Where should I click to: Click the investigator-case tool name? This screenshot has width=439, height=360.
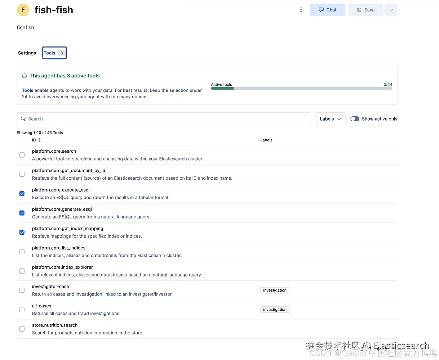[x=50, y=287]
